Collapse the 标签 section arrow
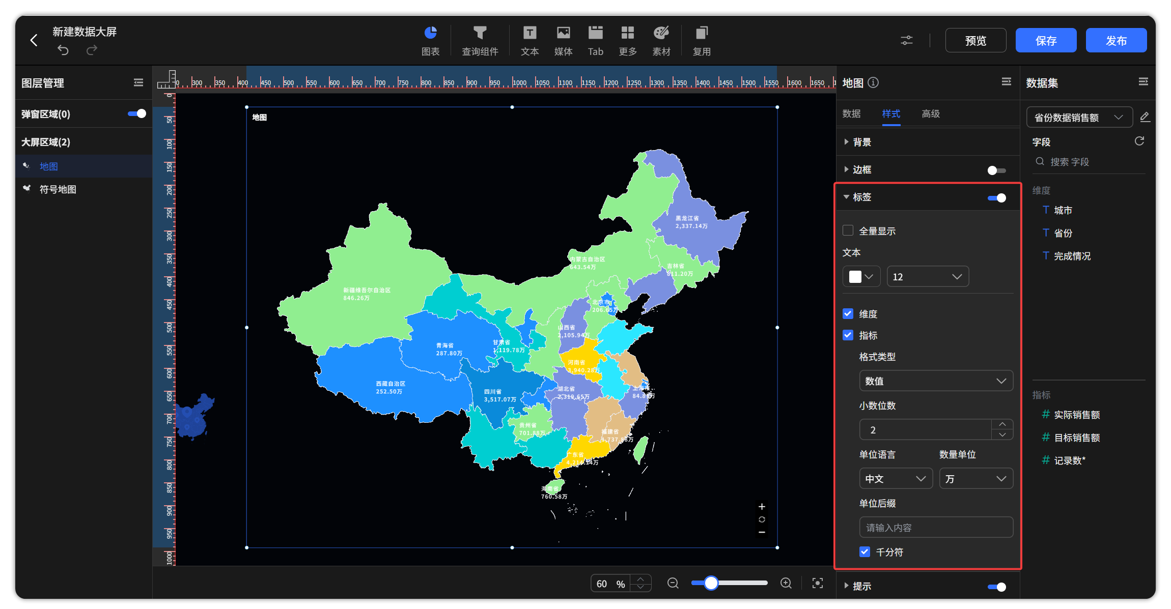 846,197
